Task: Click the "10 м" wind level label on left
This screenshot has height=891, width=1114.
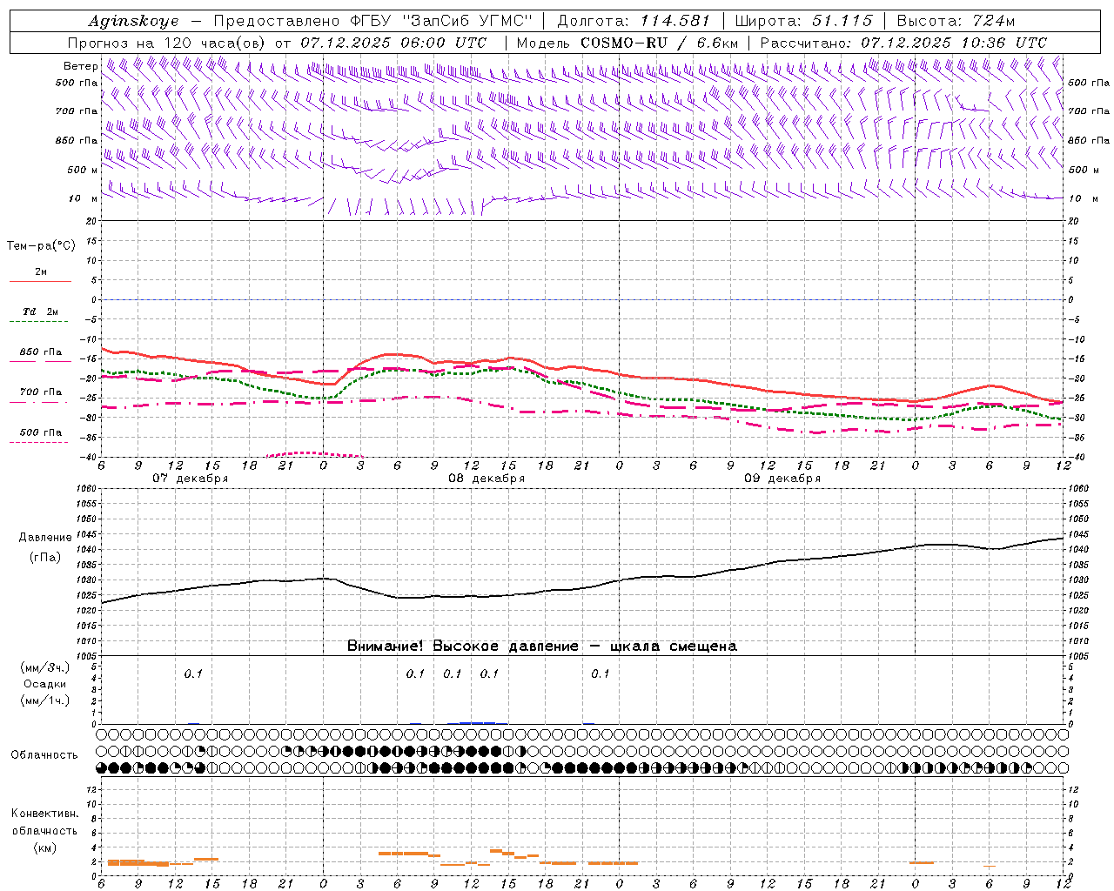Action: click(84, 198)
